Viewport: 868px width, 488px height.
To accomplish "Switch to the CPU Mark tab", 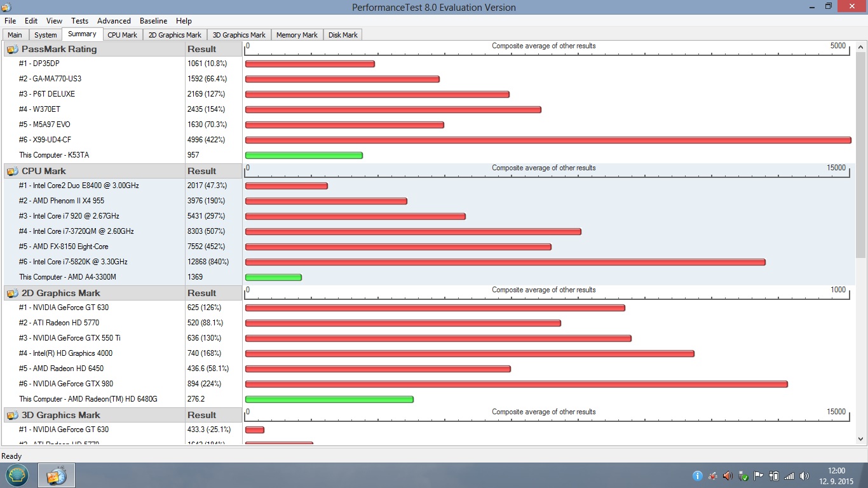I will click(x=123, y=35).
